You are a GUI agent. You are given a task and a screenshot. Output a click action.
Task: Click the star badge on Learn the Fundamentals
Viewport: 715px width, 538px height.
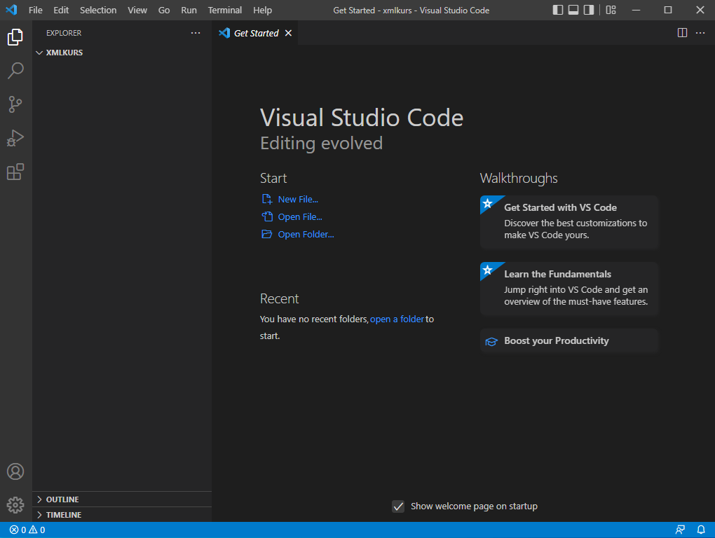pyautogui.click(x=488, y=270)
